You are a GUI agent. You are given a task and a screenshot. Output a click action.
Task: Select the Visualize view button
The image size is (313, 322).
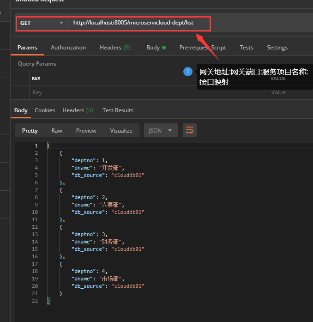tap(121, 131)
